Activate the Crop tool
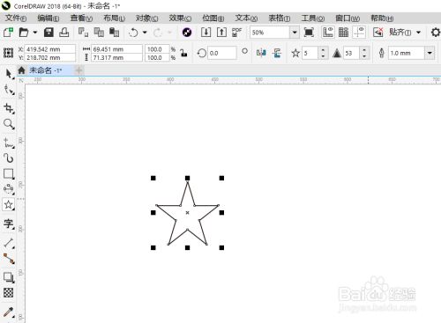The image size is (441, 323). 9,108
